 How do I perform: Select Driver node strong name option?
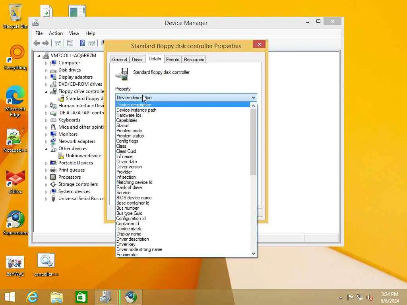(183, 249)
